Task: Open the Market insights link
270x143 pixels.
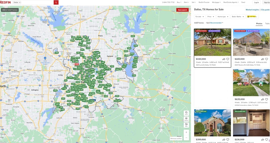Action: pyautogui.click(x=252, y=10)
